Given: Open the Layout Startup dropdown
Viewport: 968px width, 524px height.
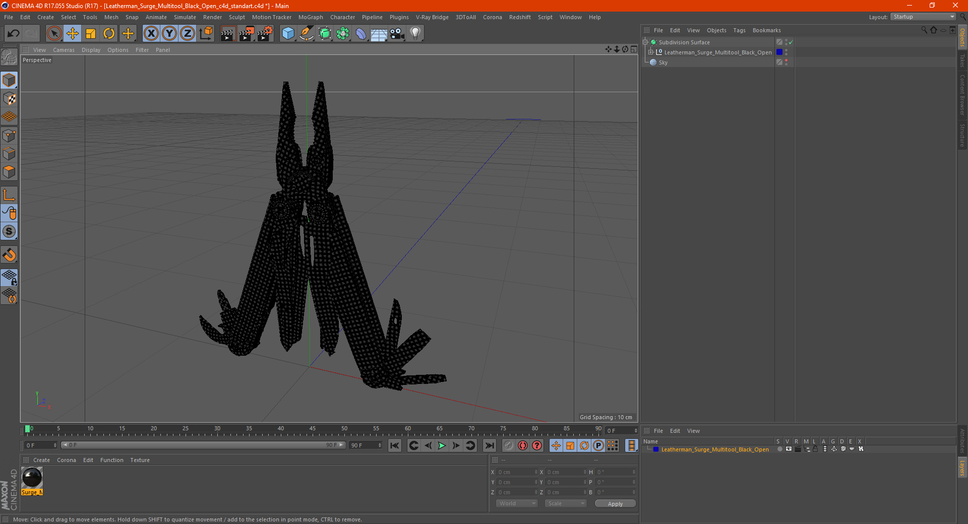Looking at the screenshot, I should [x=923, y=17].
